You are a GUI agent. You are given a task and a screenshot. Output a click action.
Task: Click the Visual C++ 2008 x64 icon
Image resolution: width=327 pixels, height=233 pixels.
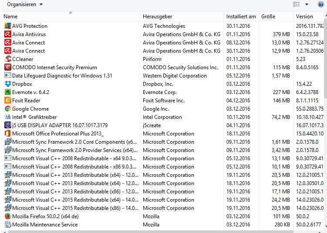click(x=8, y=159)
